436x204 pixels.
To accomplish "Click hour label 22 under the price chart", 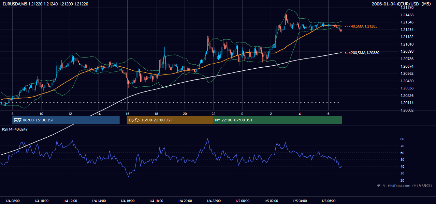I will click(x=214, y=113).
